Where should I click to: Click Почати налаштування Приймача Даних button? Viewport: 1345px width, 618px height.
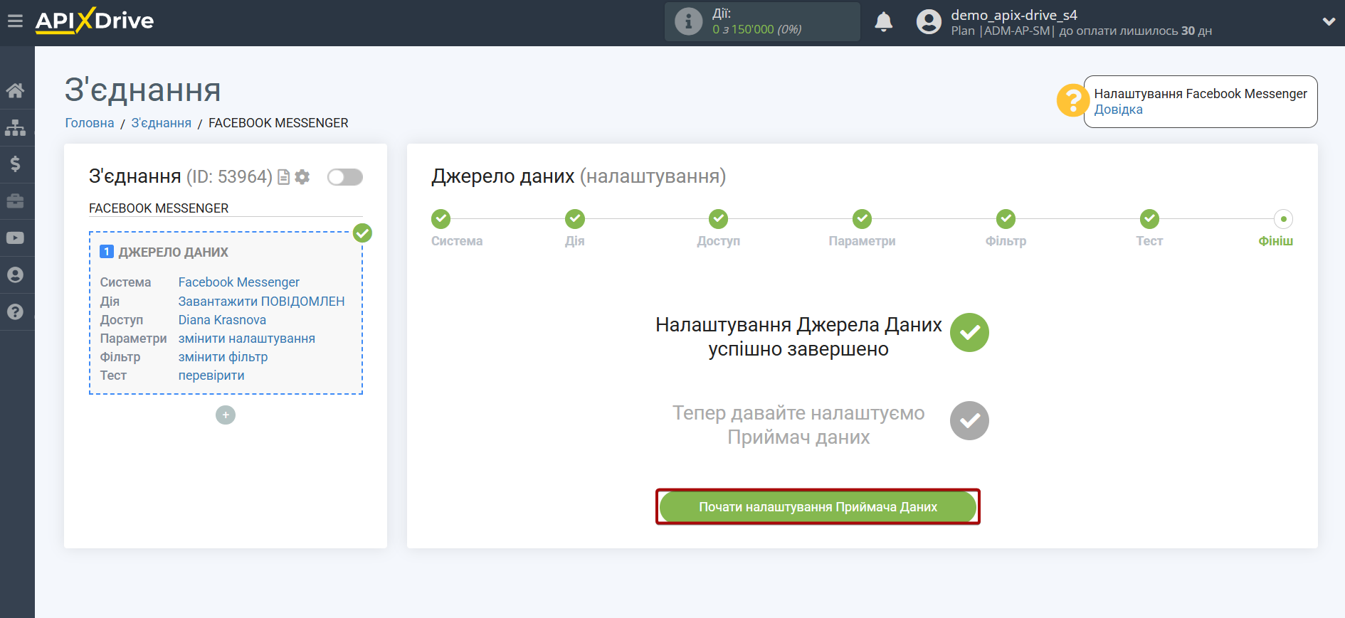click(x=818, y=507)
